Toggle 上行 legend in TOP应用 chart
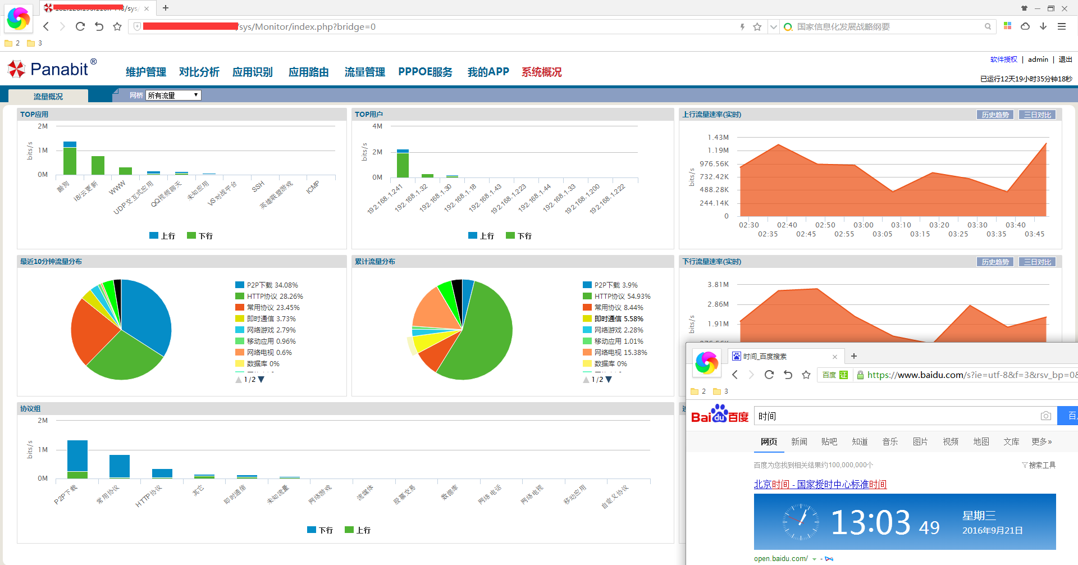The width and height of the screenshot is (1078, 565). tap(162, 236)
